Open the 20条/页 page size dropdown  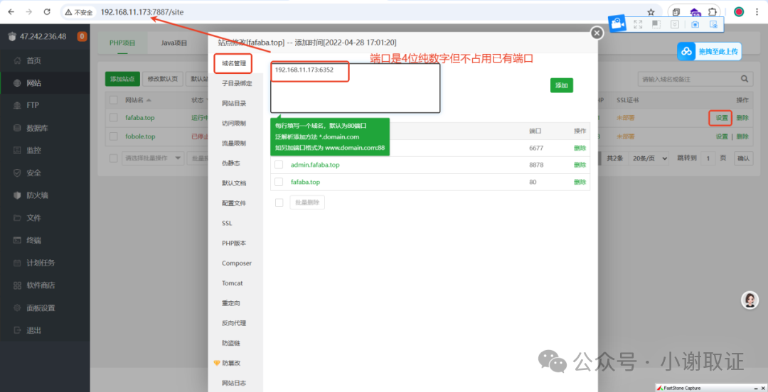pos(649,158)
